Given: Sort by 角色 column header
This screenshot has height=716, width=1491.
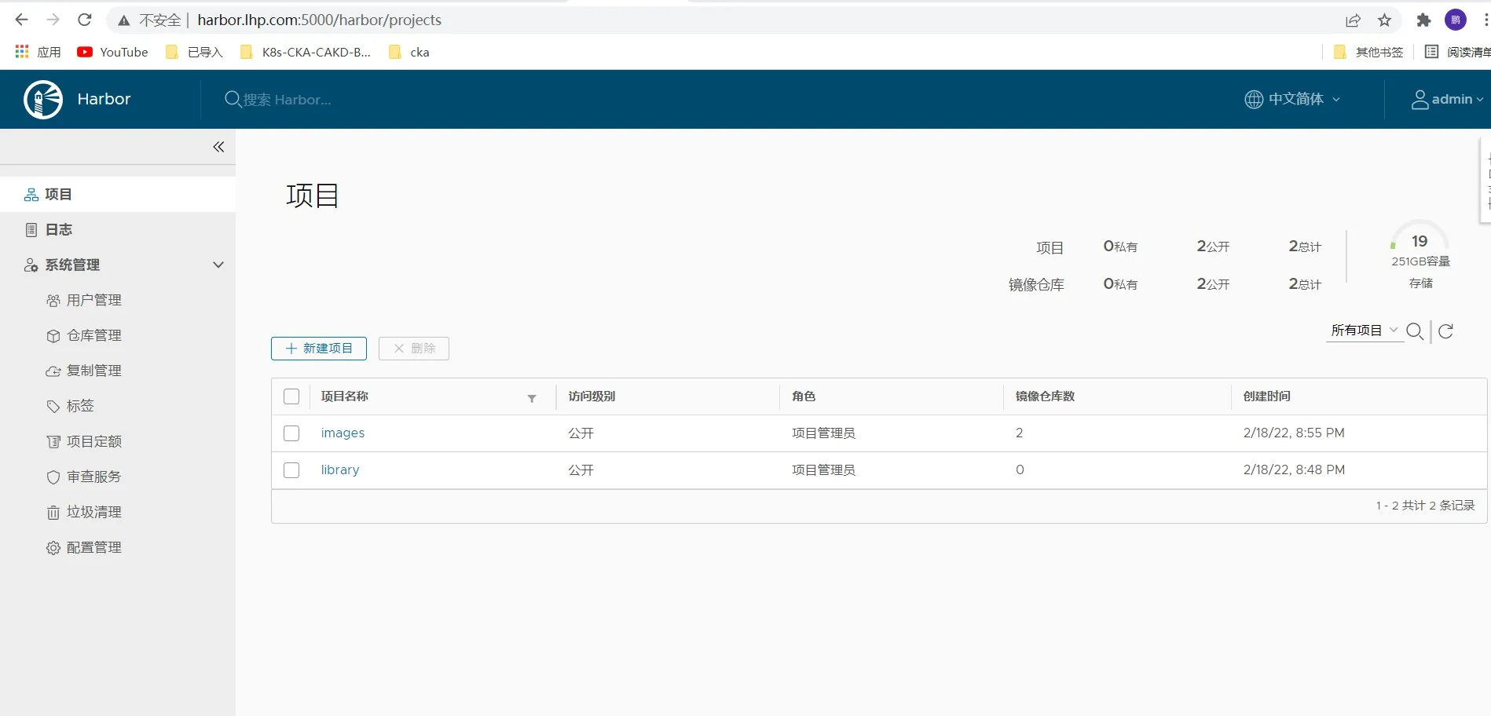Looking at the screenshot, I should (x=804, y=396).
